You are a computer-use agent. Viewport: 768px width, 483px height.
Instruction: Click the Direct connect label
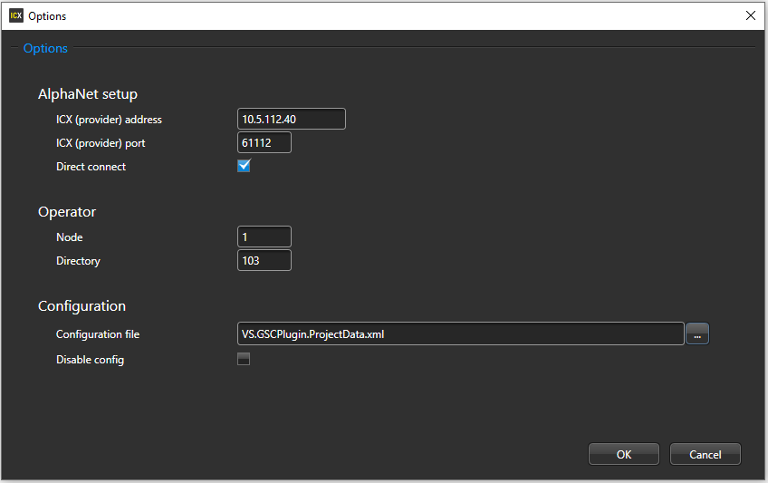(x=91, y=167)
